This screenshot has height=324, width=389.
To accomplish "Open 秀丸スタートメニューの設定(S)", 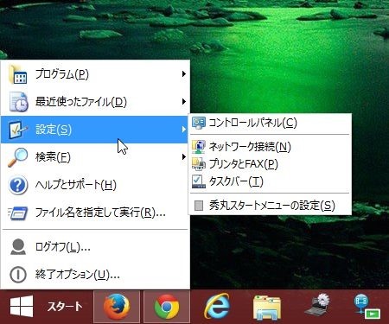I will [270, 206].
